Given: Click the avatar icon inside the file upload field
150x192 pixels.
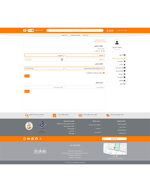Looking at the screenshot, I should [x=62, y=60].
